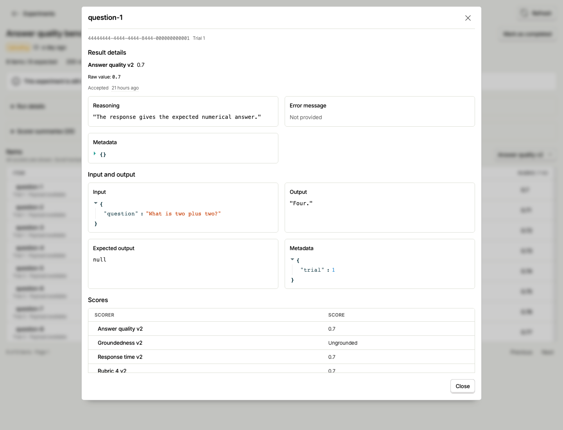The height and width of the screenshot is (430, 563).
Task: Click the run UUID text
Action: (x=139, y=38)
